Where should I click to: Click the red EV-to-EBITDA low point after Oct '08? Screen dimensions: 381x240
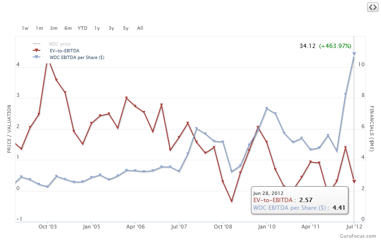pyautogui.click(x=232, y=201)
